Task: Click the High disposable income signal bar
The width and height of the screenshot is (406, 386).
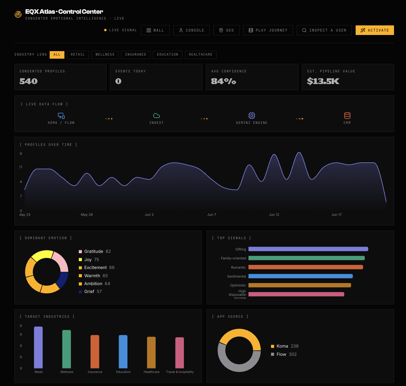Action: (x=296, y=294)
